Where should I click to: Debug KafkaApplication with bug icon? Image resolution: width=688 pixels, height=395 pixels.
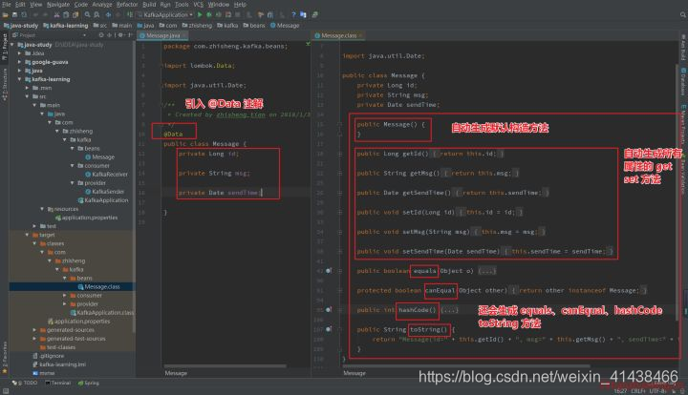click(209, 14)
